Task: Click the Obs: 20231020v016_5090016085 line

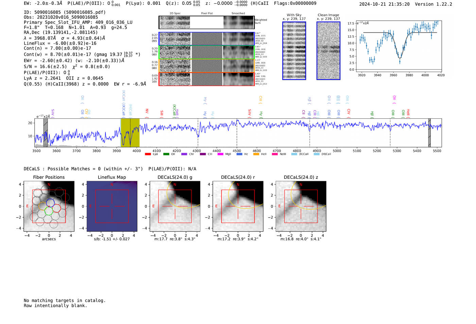Action: [61, 17]
